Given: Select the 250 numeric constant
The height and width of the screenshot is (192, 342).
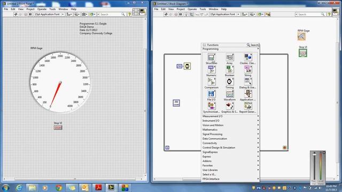Looking at the screenshot, I should (x=180, y=66).
